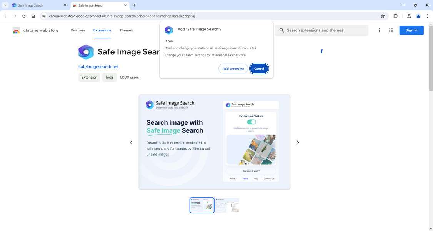The width and height of the screenshot is (433, 231).
Task: Bookmark the page using the star icon
Action: coord(383,16)
